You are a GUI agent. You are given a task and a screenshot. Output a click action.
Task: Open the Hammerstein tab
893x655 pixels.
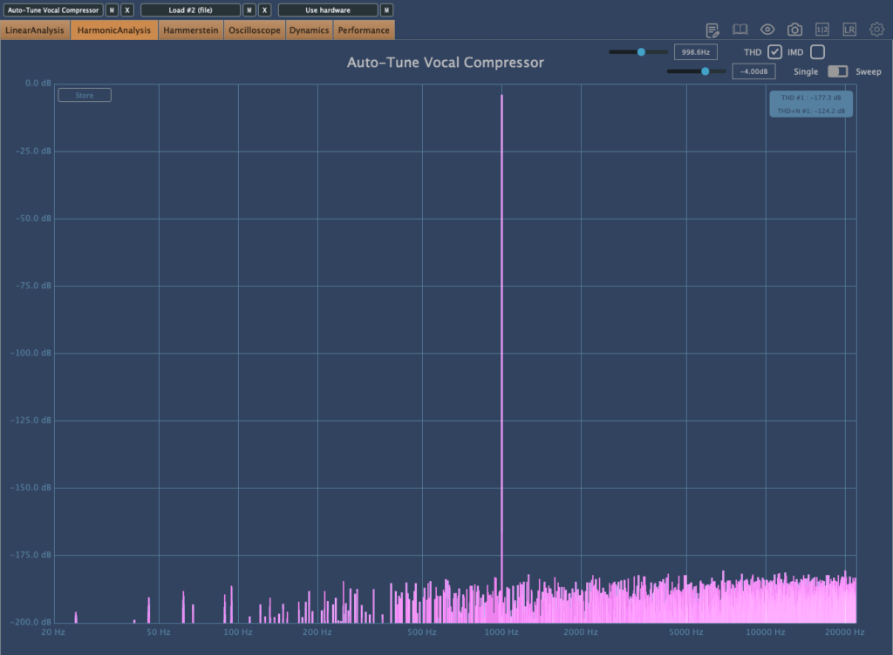(191, 30)
